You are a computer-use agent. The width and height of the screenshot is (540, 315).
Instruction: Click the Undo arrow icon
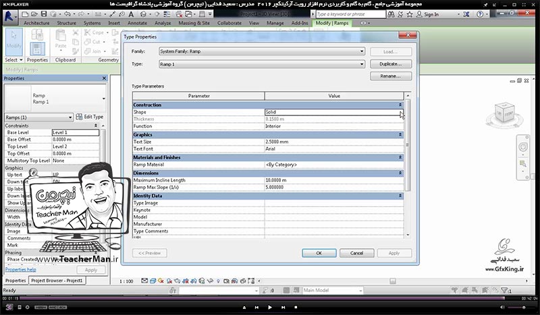tap(67, 14)
